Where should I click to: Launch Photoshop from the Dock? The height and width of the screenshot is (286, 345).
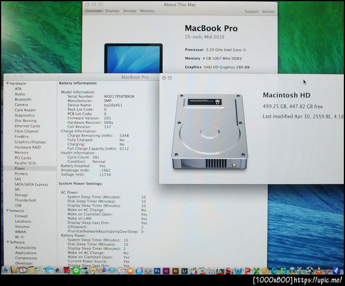[157, 271]
